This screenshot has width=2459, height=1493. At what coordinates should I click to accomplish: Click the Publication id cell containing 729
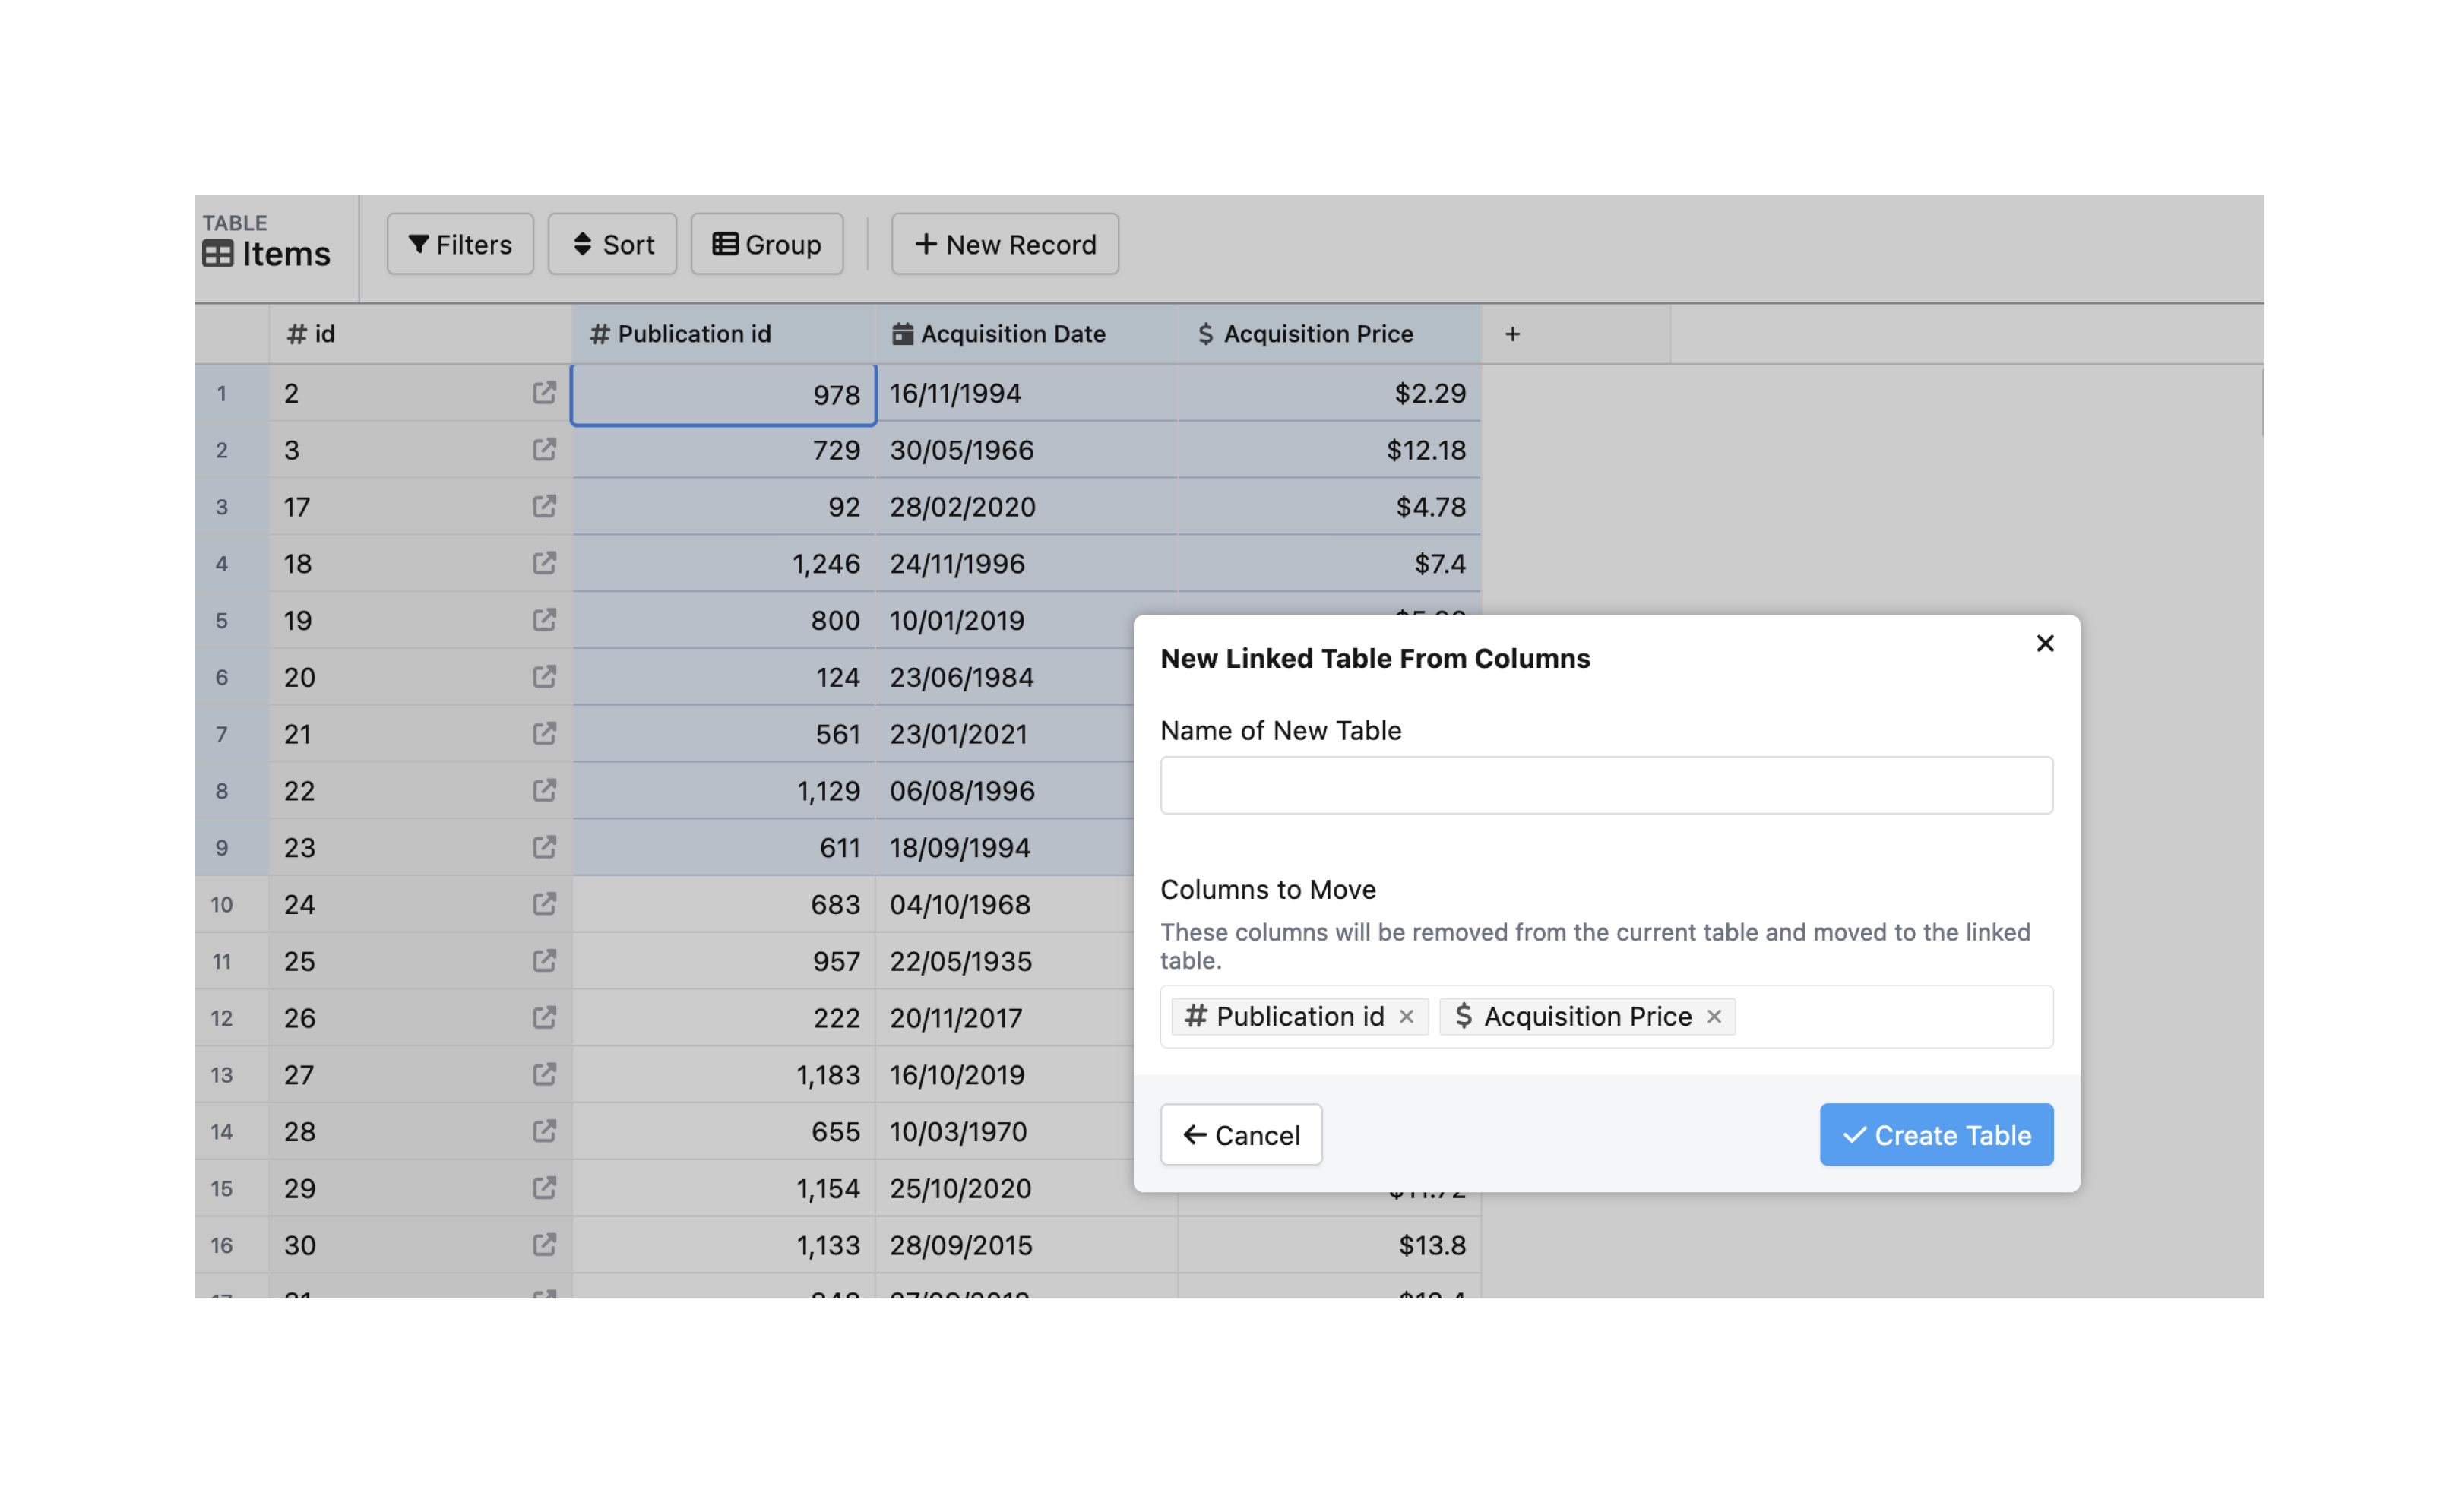point(723,450)
